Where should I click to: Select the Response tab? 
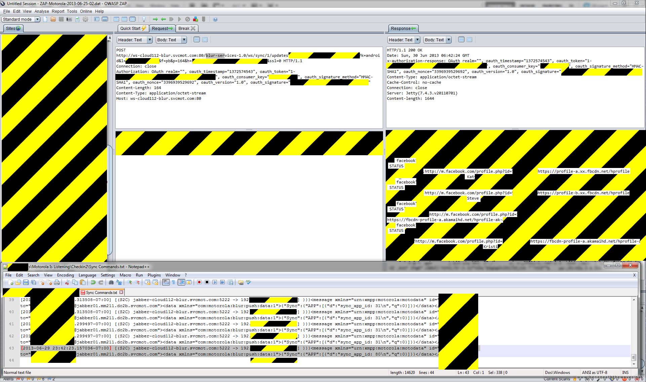click(x=403, y=29)
